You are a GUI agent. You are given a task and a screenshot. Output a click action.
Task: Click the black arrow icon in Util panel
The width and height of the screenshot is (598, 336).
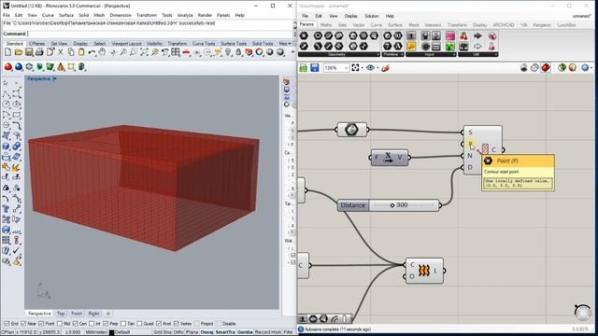coord(477,36)
